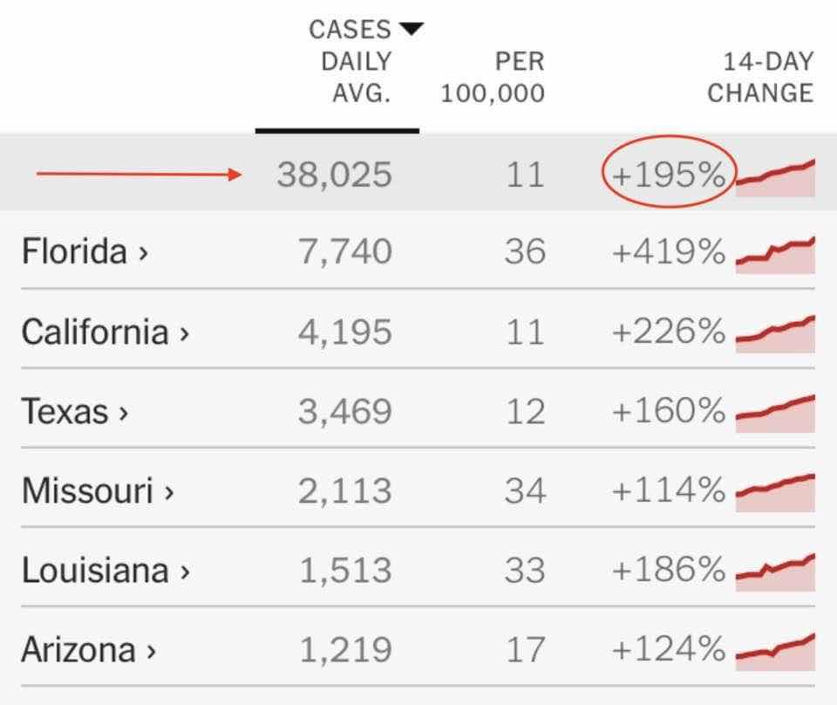Open the California state link
This screenshot has width=837, height=705.
[105, 332]
